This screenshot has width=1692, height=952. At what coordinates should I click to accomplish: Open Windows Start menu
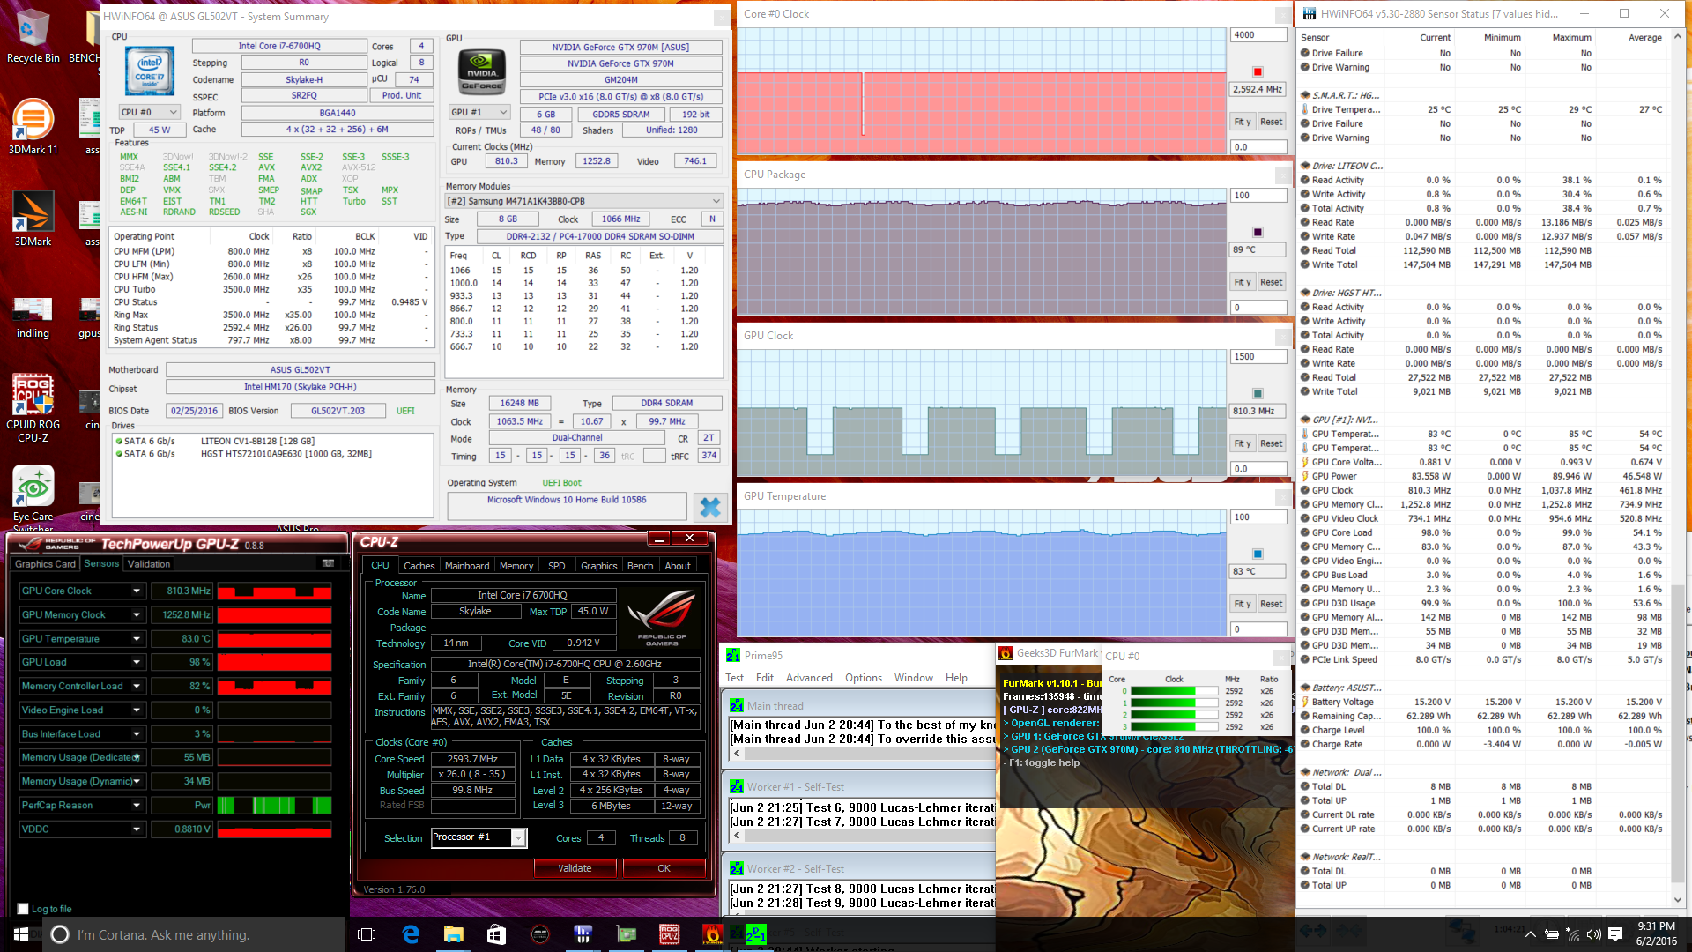(x=21, y=934)
